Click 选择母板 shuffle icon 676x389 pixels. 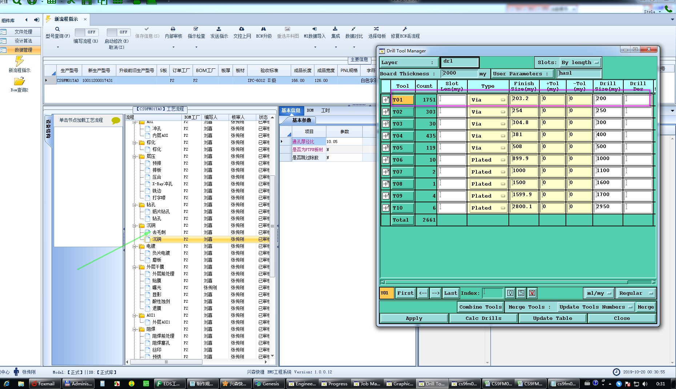pyautogui.click(x=376, y=29)
